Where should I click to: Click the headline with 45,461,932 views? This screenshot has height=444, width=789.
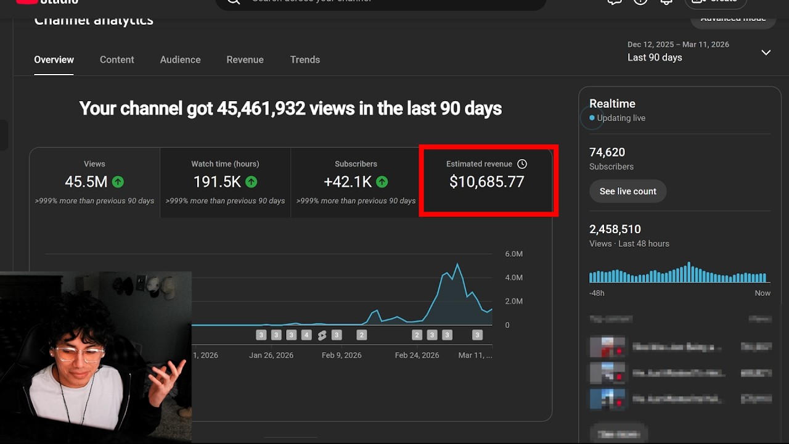(290, 109)
